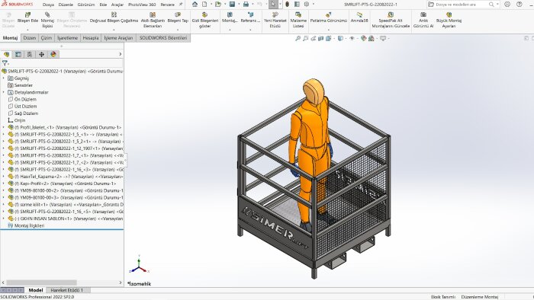Expand the Profil_İskelet_<1> component
This screenshot has width=534, height=300.
click(x=3, y=127)
